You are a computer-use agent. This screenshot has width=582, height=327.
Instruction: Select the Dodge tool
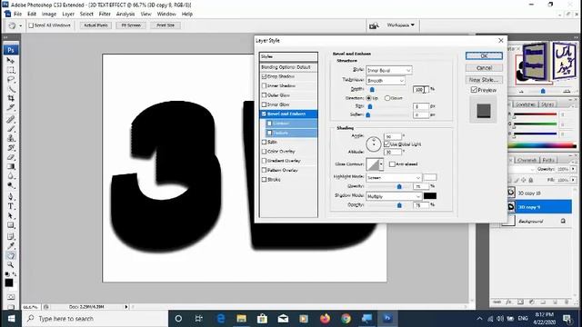[11, 185]
